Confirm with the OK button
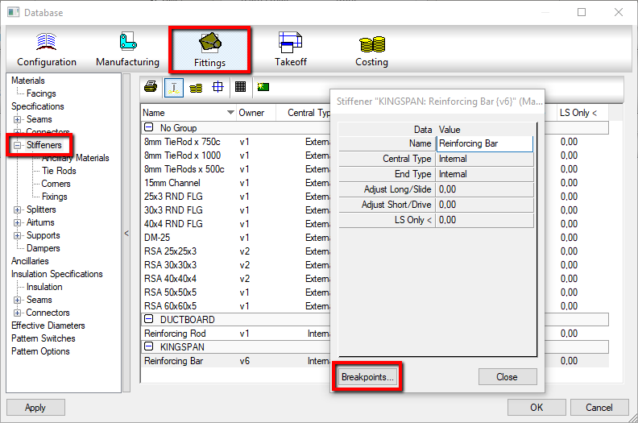The width and height of the screenshot is (638, 423). tap(536, 408)
